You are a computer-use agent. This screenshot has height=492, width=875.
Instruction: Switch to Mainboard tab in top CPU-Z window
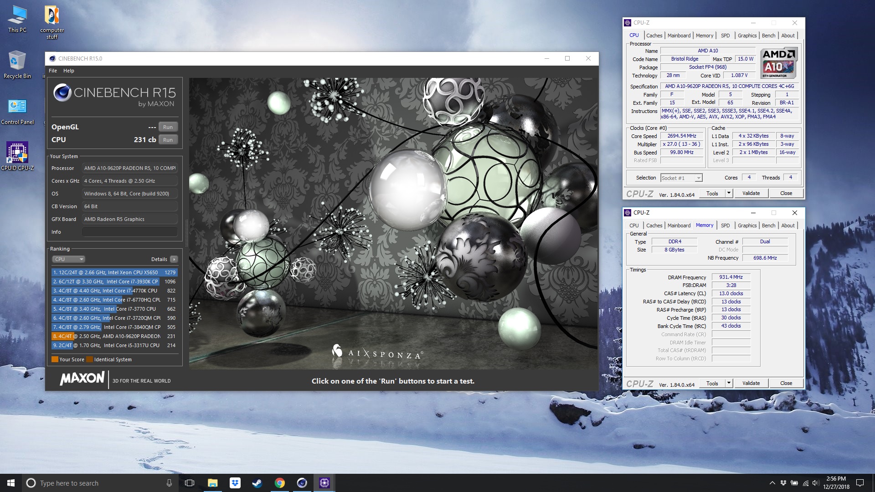pos(679,36)
